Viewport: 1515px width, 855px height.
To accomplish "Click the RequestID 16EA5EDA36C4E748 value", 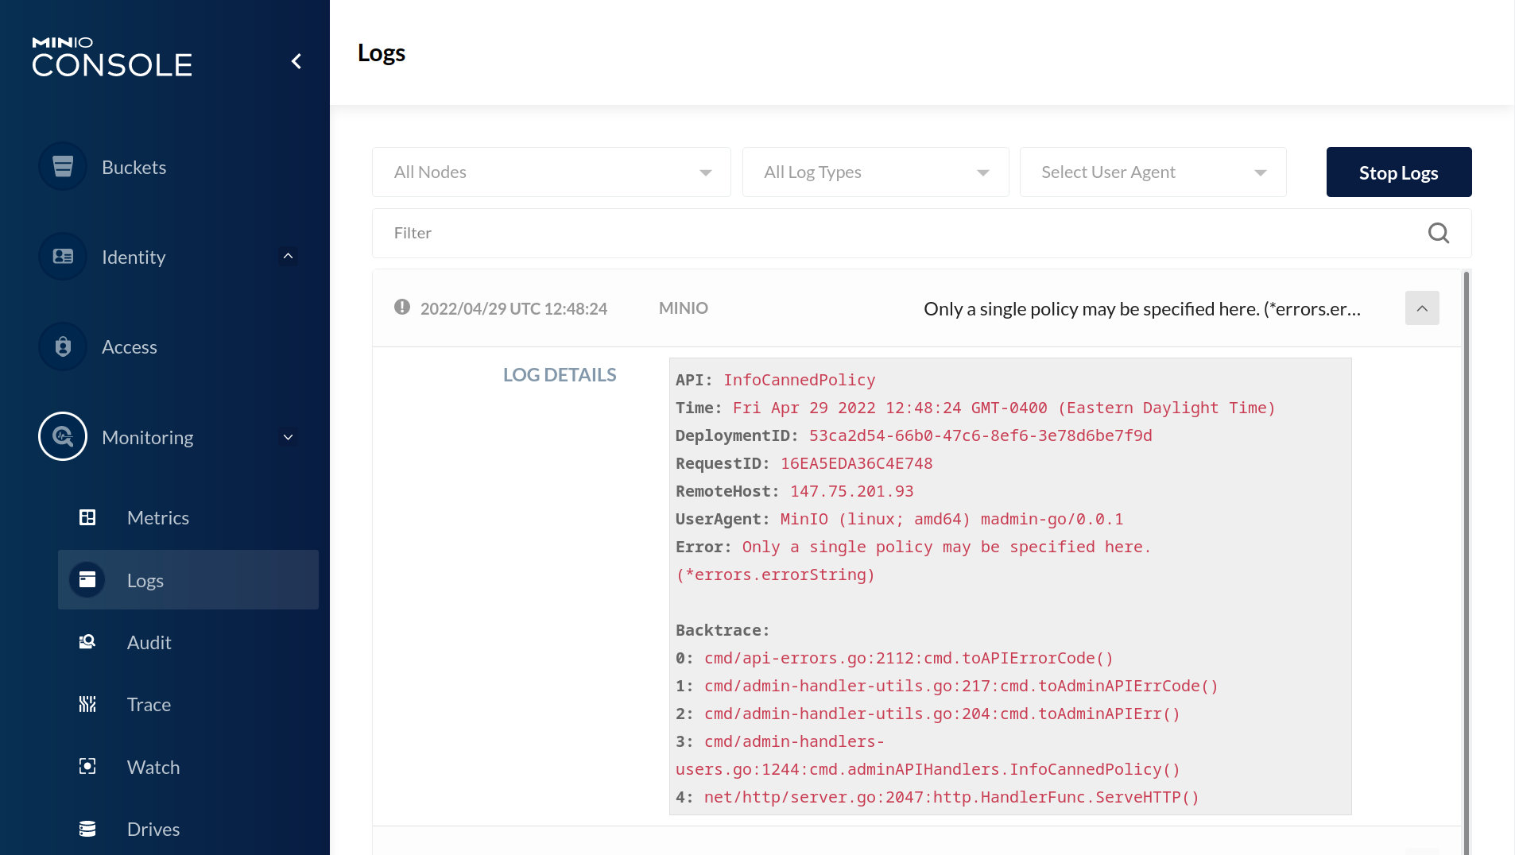I will point(857,463).
